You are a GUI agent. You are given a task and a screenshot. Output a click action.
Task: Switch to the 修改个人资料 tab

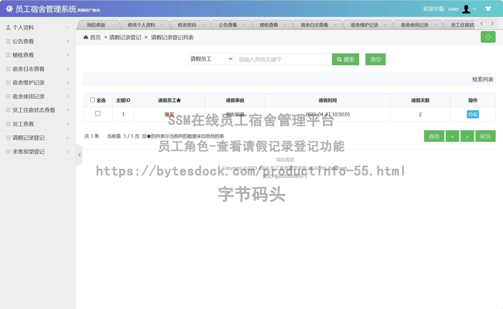click(141, 25)
